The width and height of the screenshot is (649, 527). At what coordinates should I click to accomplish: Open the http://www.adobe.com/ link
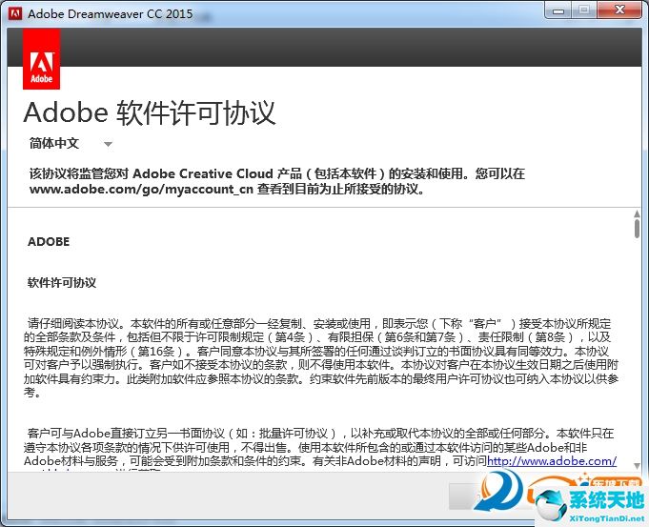tap(552, 461)
